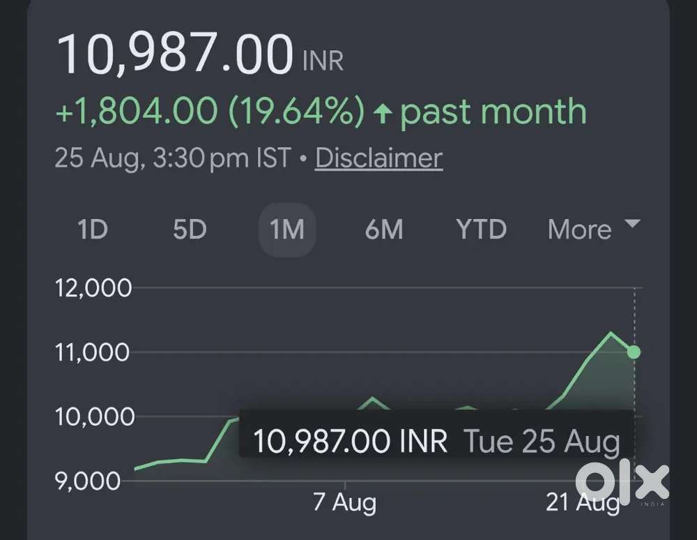Viewport: 697px width, 540px height.
Task: Switch to the YTD range
Action: (x=482, y=230)
